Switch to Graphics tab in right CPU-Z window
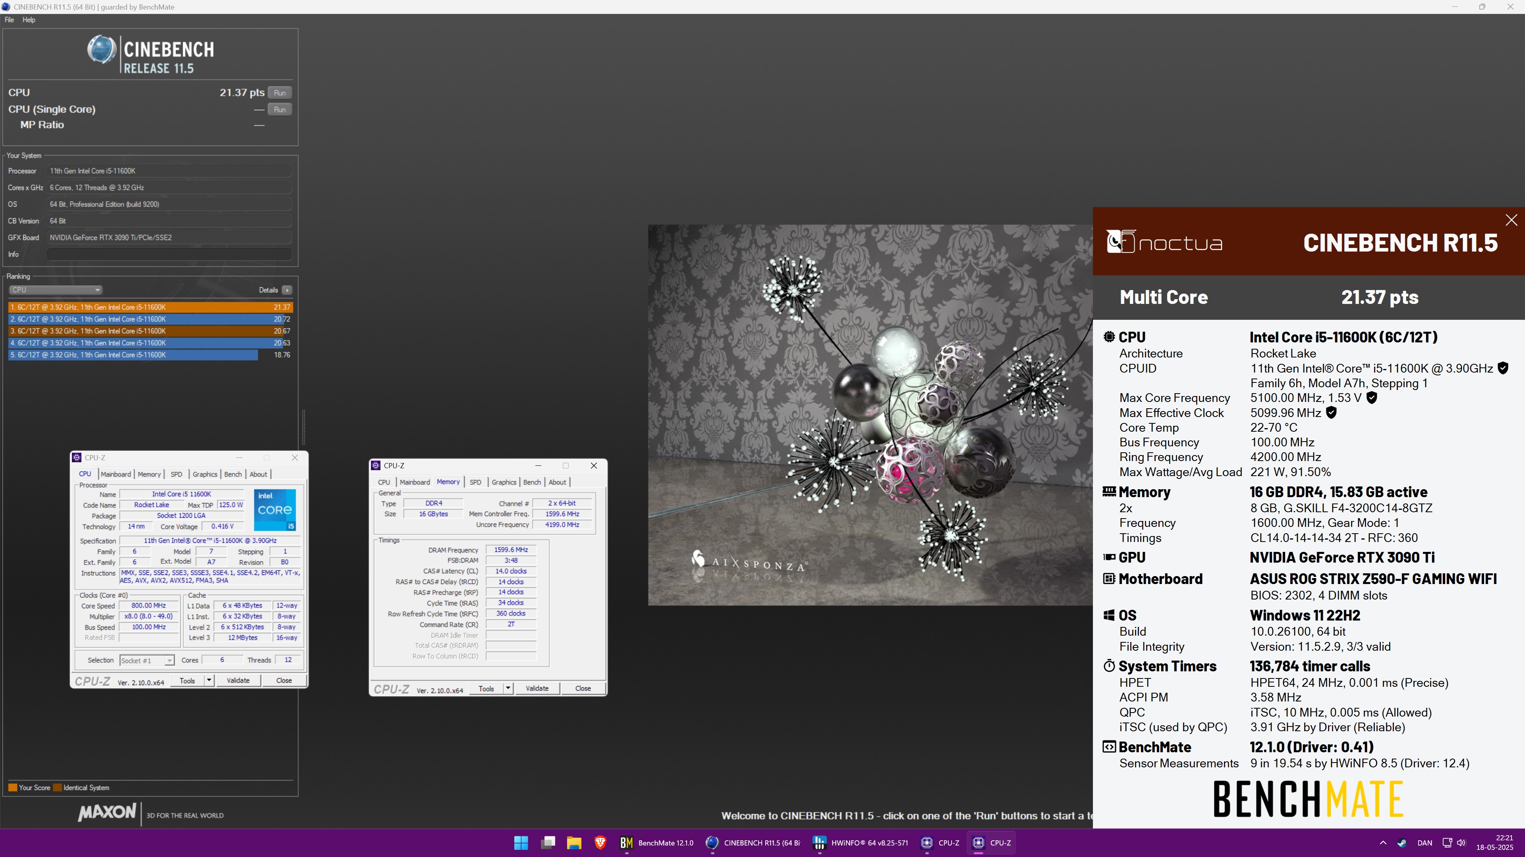Viewport: 1525px width, 857px height. (x=504, y=482)
